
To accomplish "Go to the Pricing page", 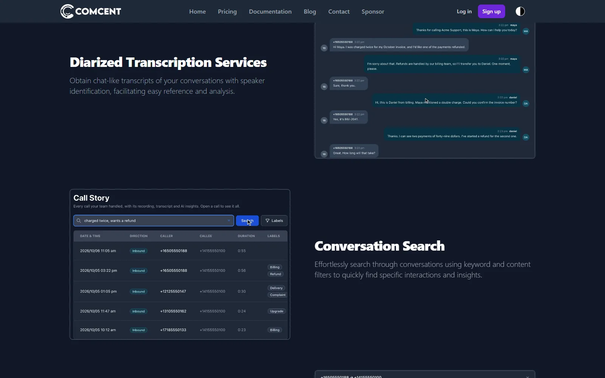I will pyautogui.click(x=227, y=11).
